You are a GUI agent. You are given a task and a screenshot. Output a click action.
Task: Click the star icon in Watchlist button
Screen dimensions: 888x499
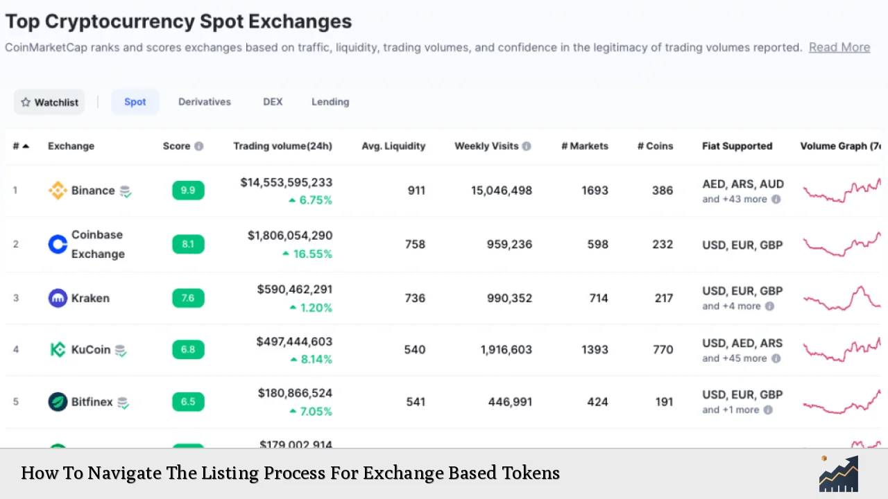click(26, 103)
